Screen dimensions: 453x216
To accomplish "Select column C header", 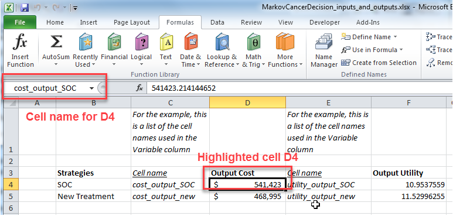I will (170, 102).
